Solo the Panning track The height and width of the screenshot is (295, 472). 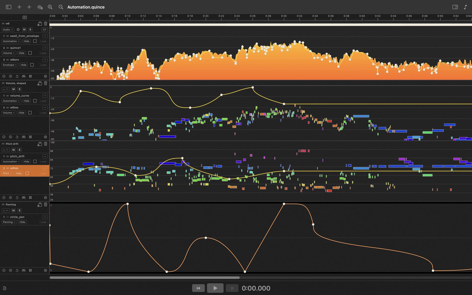(x=20, y=211)
